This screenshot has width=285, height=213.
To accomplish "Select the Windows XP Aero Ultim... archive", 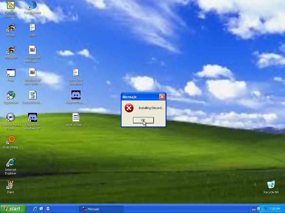I will tap(32, 77).
